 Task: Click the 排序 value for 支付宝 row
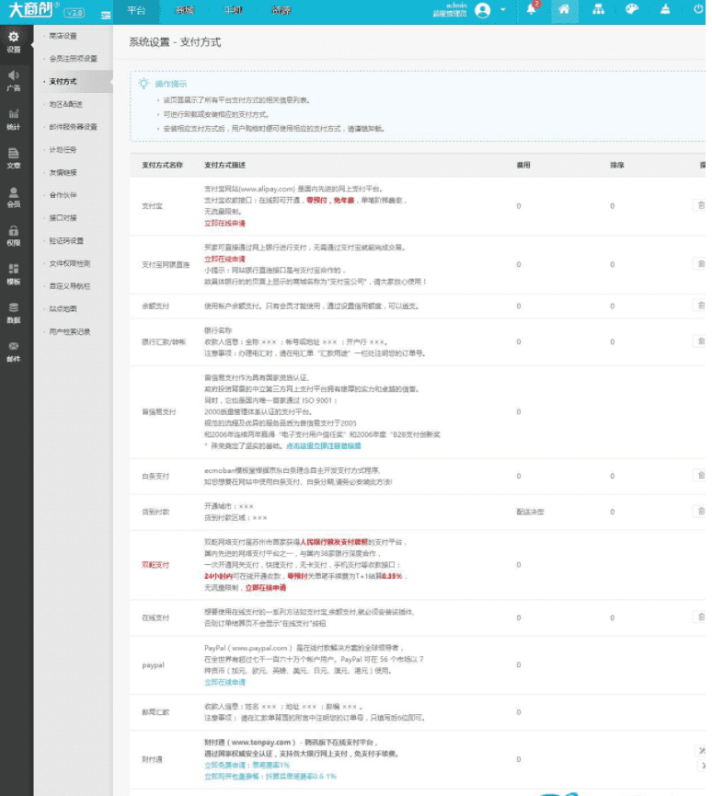(x=612, y=206)
